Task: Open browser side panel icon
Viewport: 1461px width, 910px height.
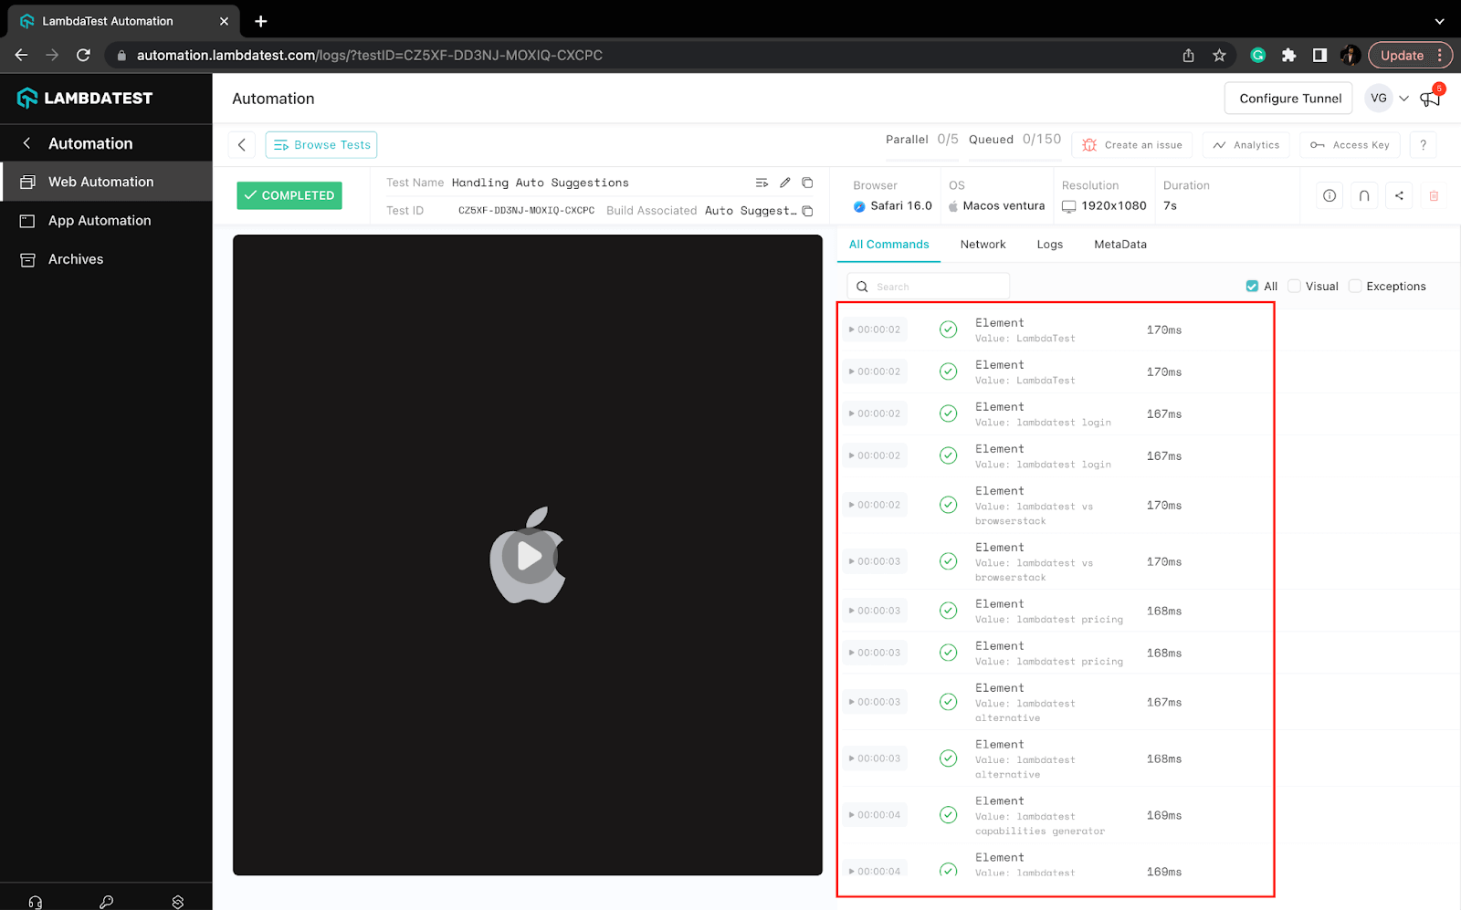Action: tap(1319, 55)
